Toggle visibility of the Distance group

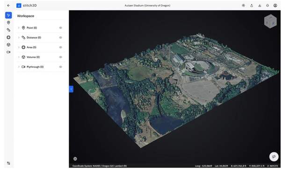[x=60, y=37]
